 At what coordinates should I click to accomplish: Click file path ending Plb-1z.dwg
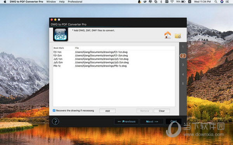click(101, 66)
